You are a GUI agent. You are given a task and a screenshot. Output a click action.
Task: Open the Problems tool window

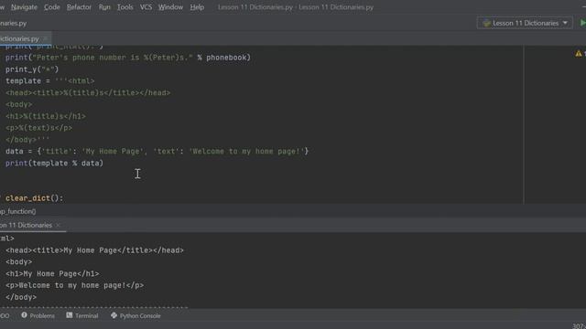coord(38,315)
